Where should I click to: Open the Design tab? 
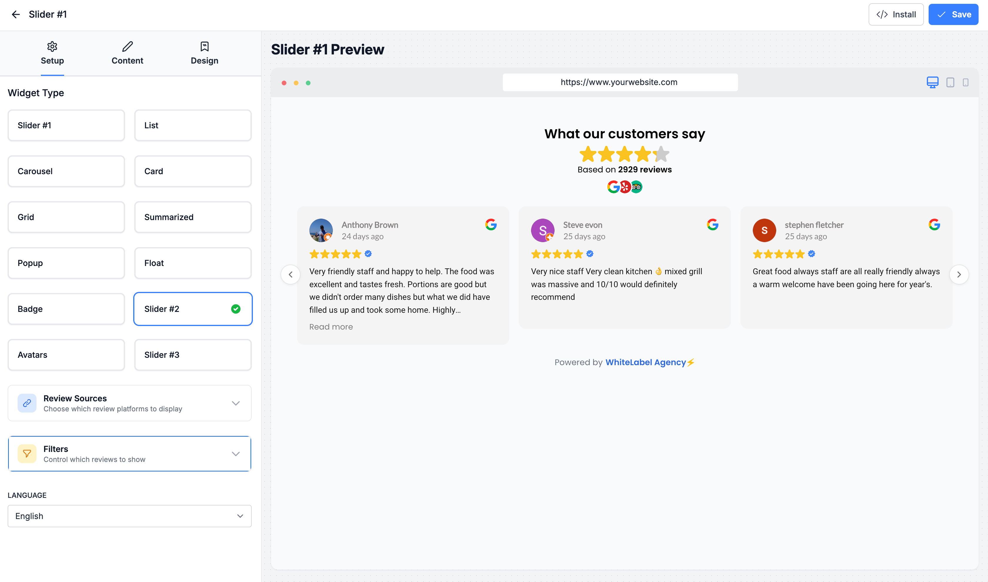click(204, 53)
